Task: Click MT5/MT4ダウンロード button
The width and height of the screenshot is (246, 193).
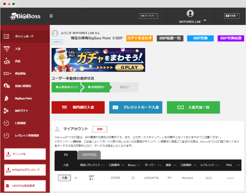Action: click(x=25, y=170)
